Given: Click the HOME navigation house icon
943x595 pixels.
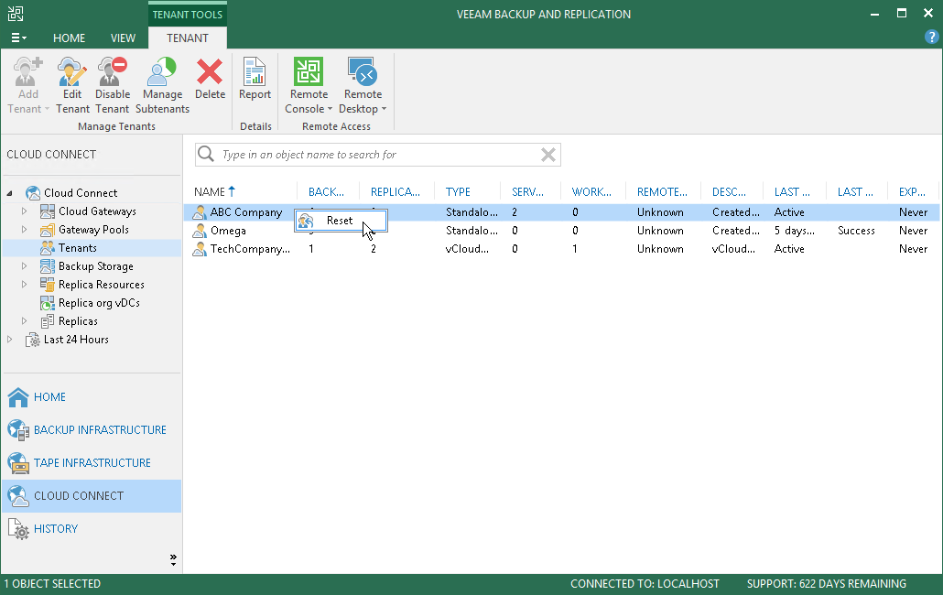Looking at the screenshot, I should click(x=18, y=396).
